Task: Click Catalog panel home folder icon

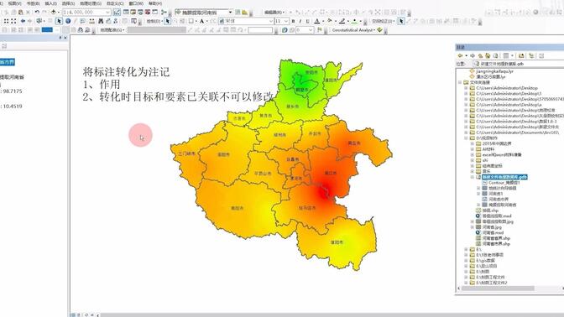Action: 488,55
